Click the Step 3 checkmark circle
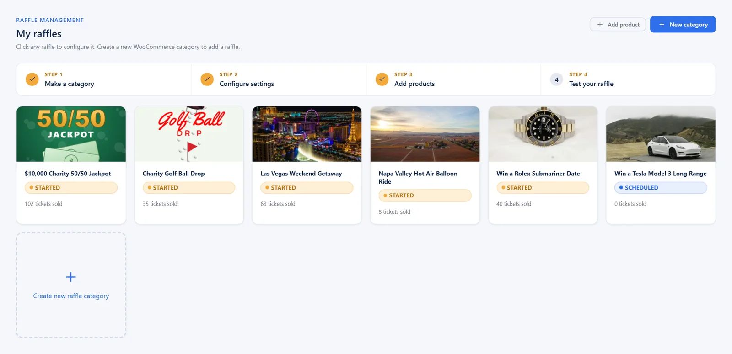Image resolution: width=732 pixels, height=354 pixels. [382, 79]
